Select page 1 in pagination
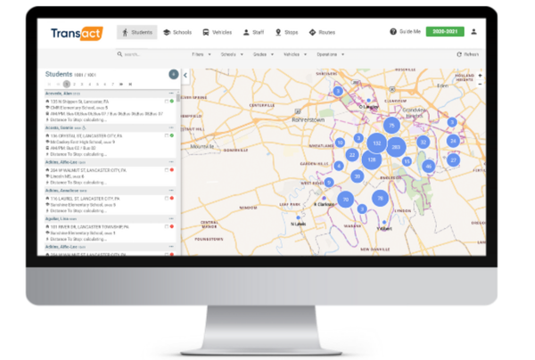 tap(67, 84)
